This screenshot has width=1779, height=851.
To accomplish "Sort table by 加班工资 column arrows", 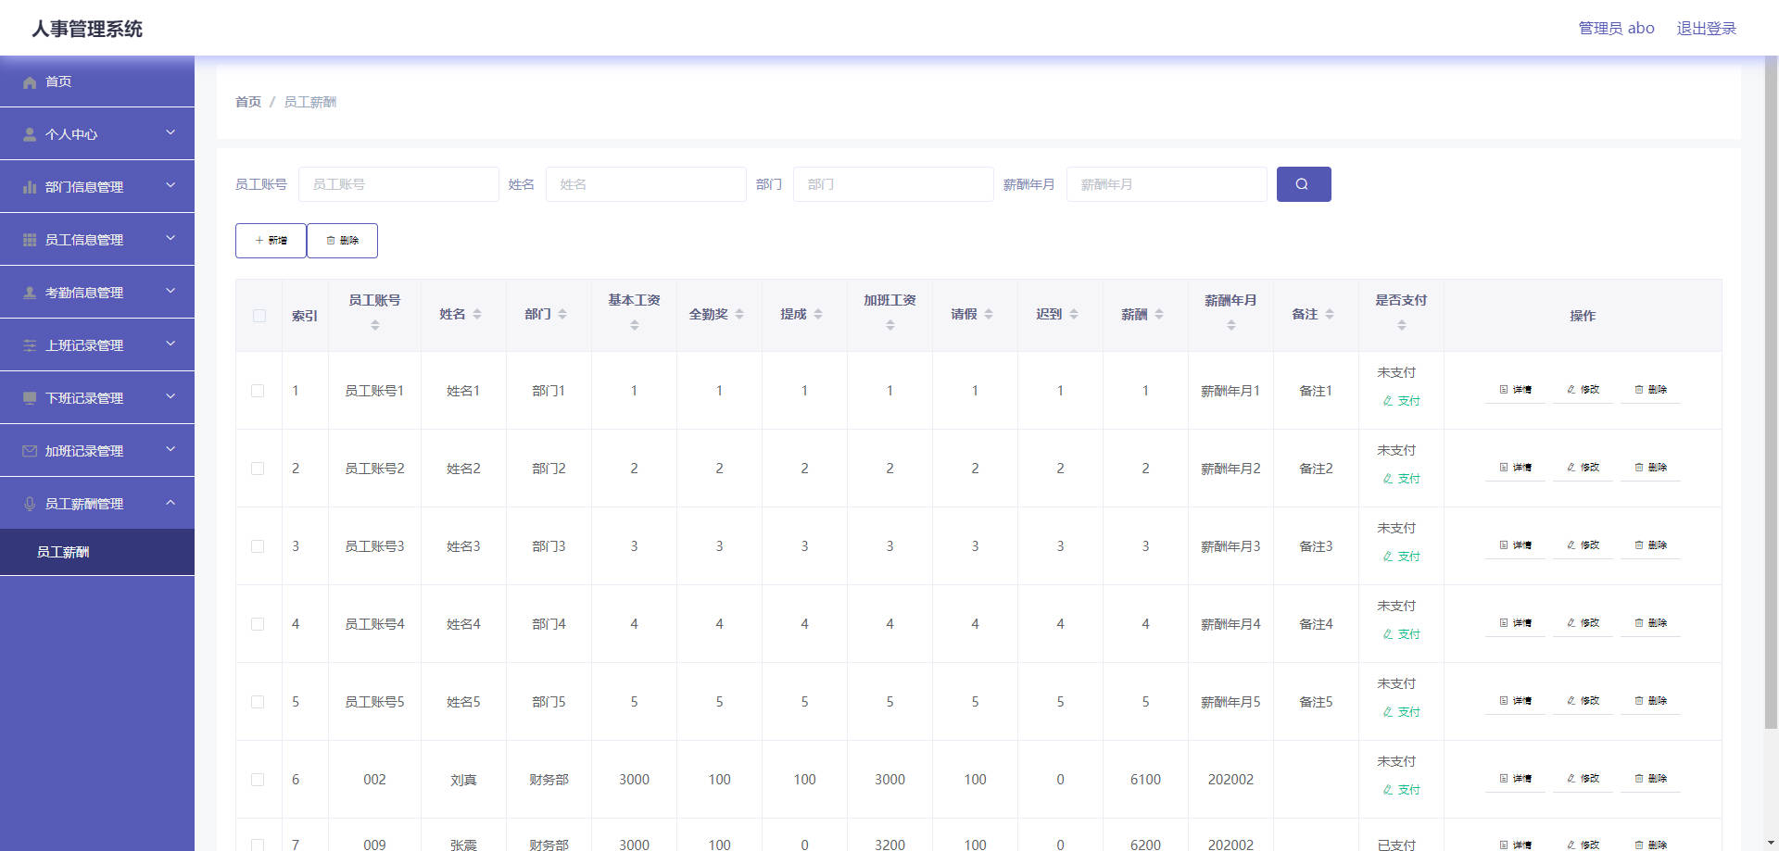I will pos(890,325).
